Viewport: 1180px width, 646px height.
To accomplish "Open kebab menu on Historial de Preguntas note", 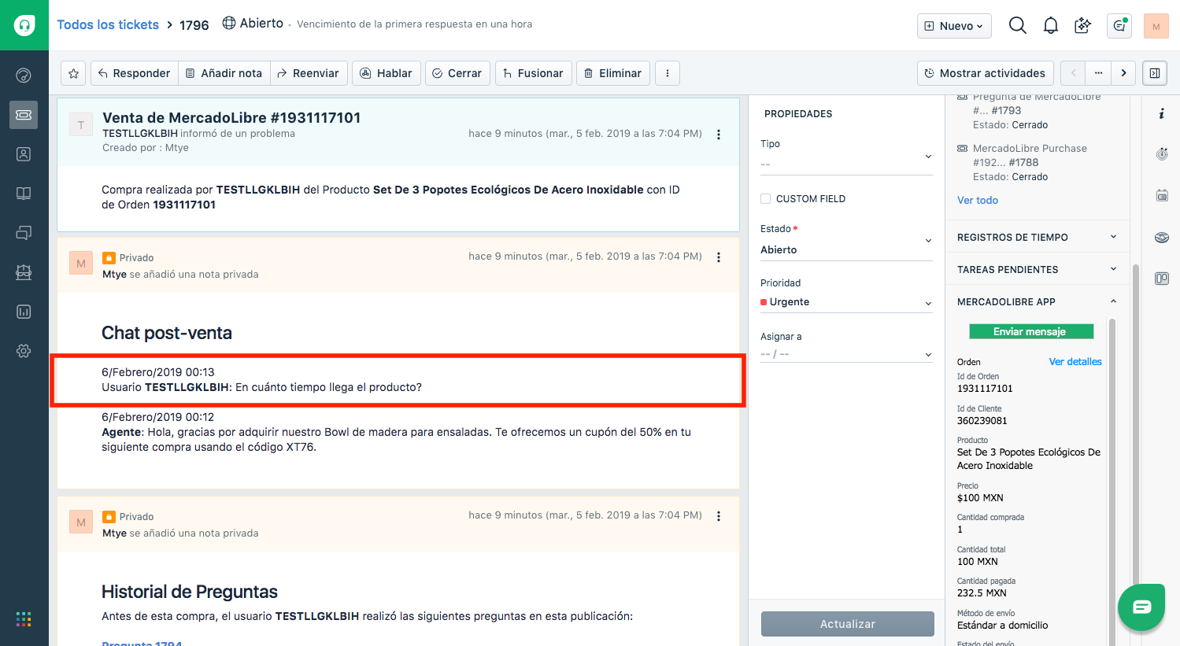I will pyautogui.click(x=719, y=516).
